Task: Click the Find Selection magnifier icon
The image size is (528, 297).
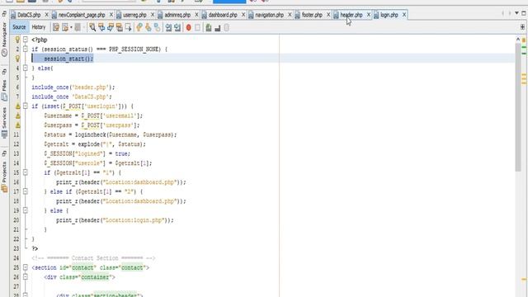Action: (x=92, y=27)
